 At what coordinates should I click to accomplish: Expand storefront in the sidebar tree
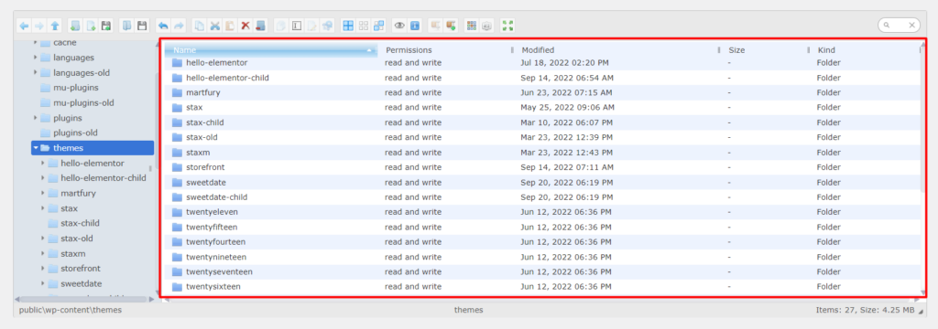(x=43, y=268)
